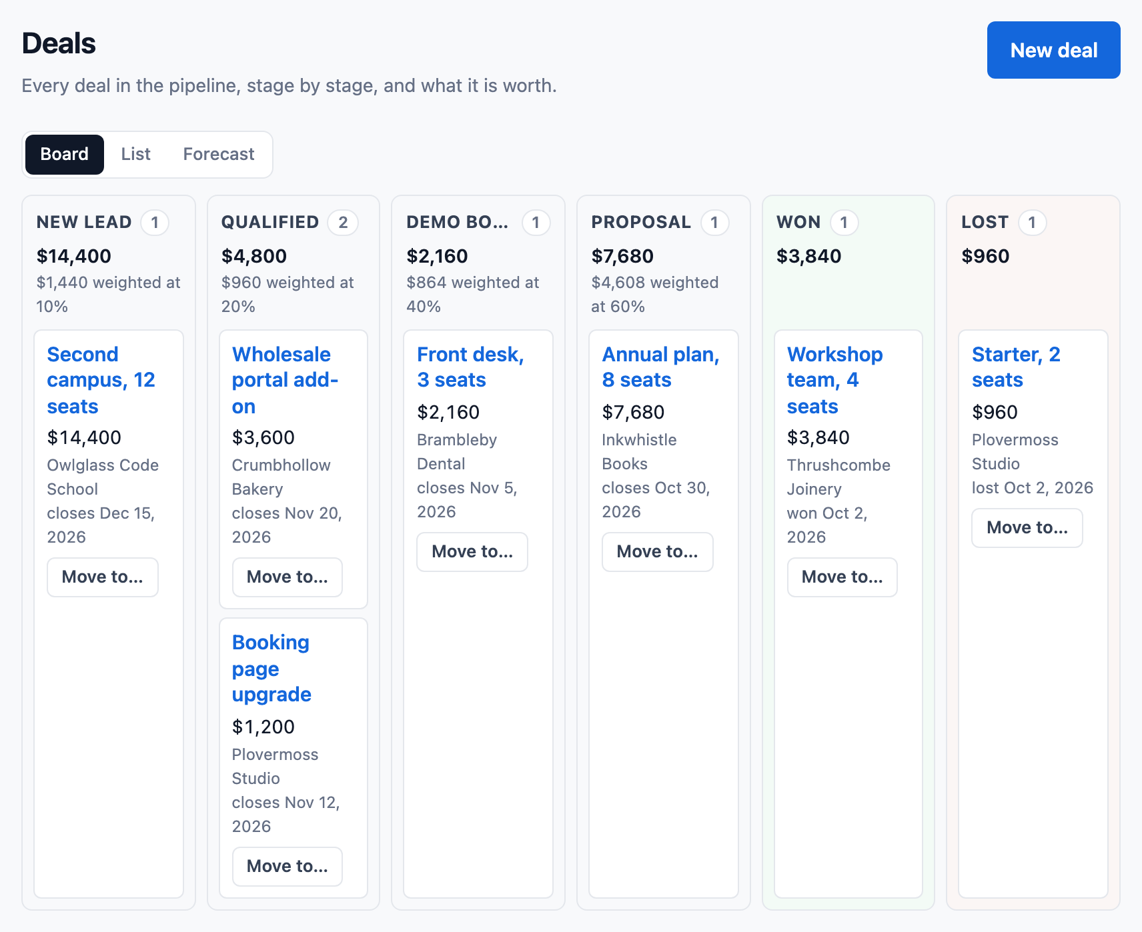Click '$4,608 weighted at 60%' text
This screenshot has width=1142, height=932.
[x=655, y=295]
